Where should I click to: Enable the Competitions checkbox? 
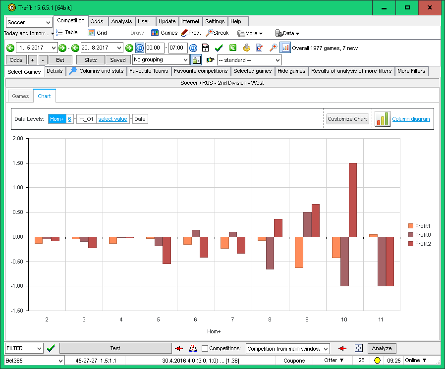205,349
